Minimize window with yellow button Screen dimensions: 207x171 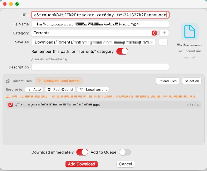click(11, 4)
